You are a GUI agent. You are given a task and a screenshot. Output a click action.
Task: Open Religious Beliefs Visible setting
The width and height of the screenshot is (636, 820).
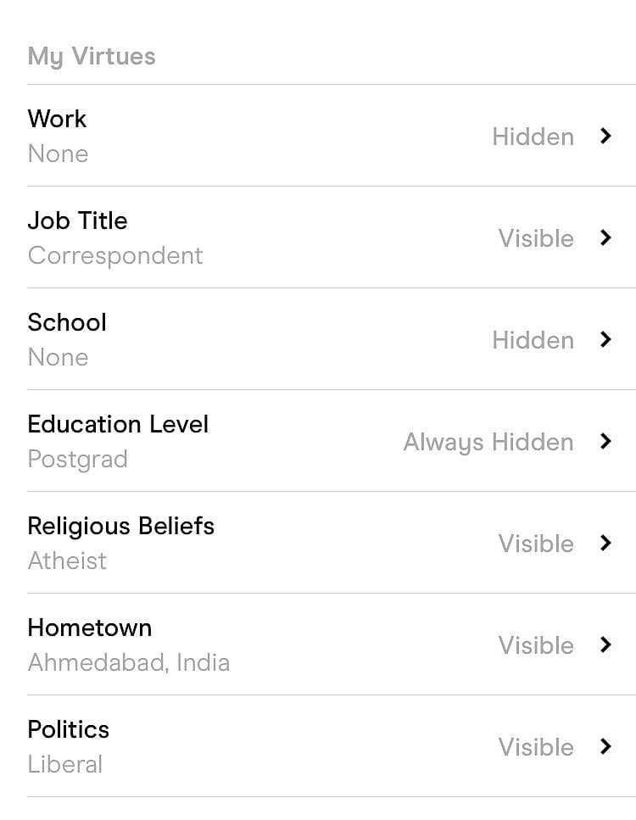(x=536, y=544)
